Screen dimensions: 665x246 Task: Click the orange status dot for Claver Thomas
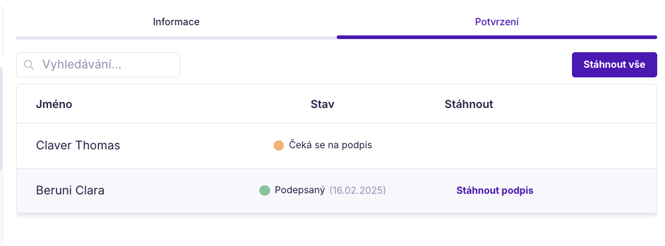278,145
